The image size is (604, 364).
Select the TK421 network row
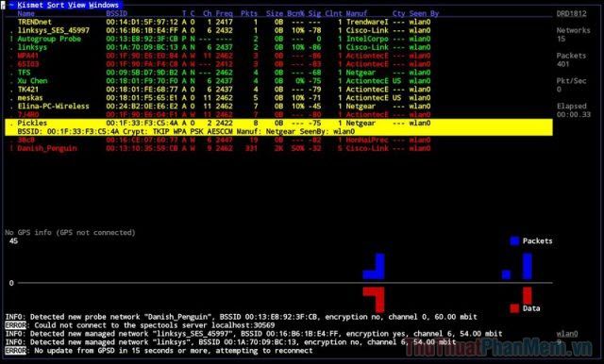click(279, 90)
